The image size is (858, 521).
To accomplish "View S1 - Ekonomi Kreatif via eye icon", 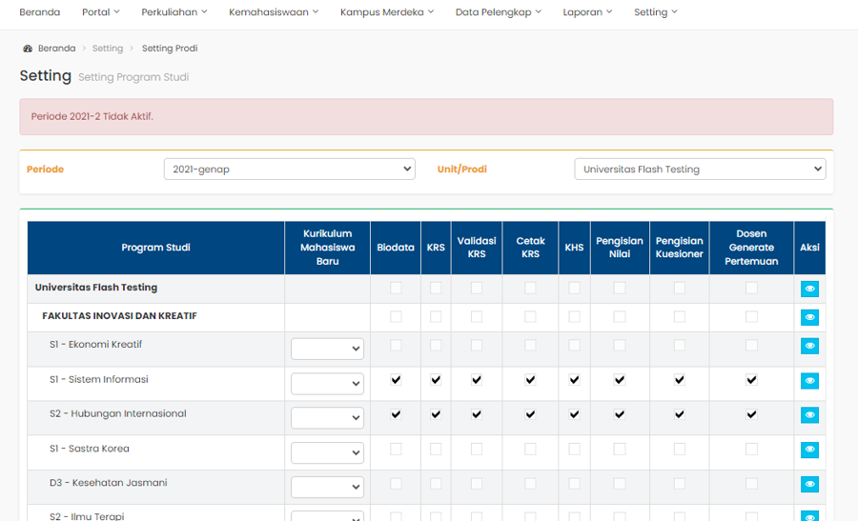I will coord(809,347).
